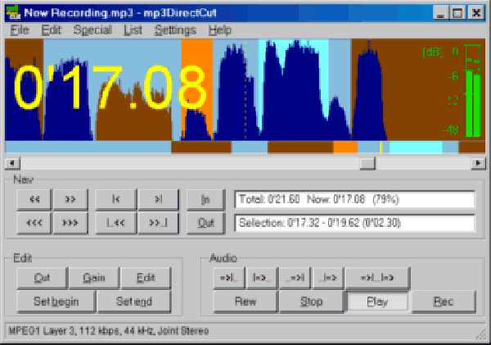Click the Set begin button
The height and width of the screenshot is (345, 491).
pyautogui.click(x=56, y=301)
